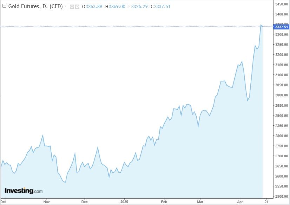
Task: Select the blue current price tag on axis
Action: (281, 27)
